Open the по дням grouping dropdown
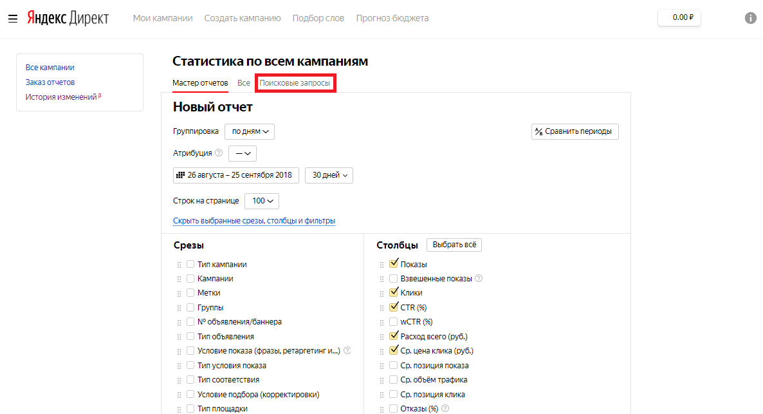Screen dimensions: 763x414 click(249, 131)
